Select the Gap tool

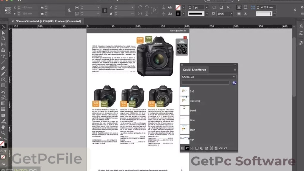click(x=3, y=44)
